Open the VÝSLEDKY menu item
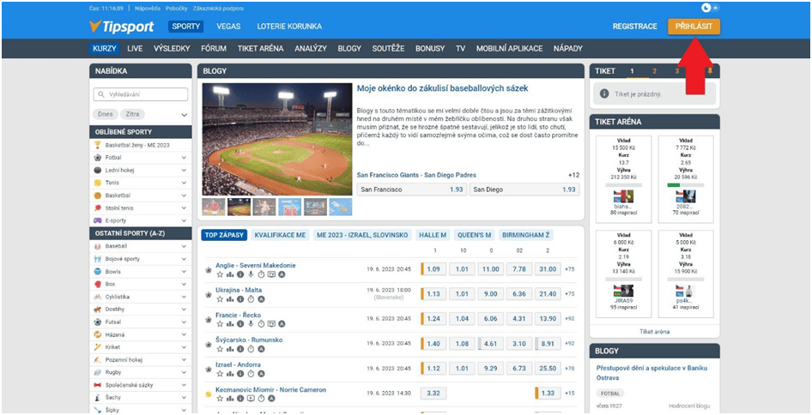812x415 pixels. click(x=172, y=49)
